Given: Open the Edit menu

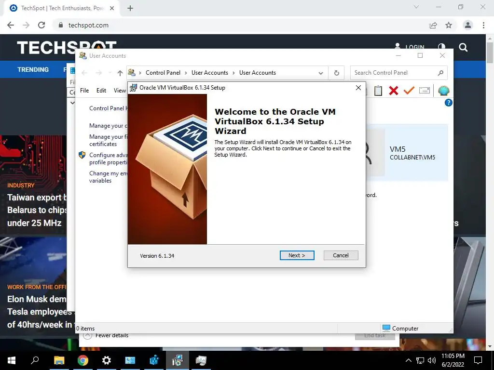Looking at the screenshot, I should tap(101, 91).
